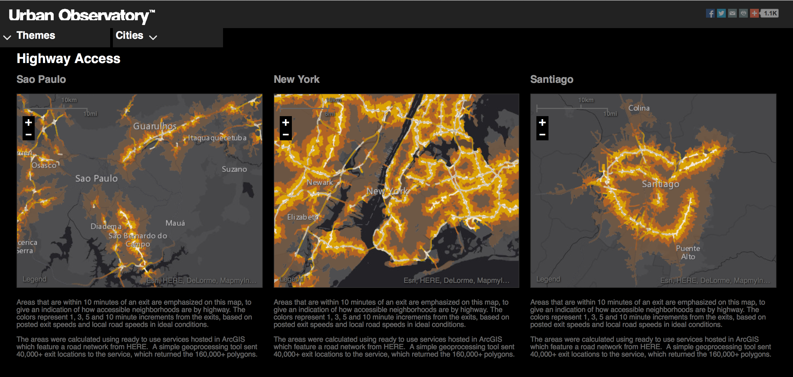Image resolution: width=793 pixels, height=377 pixels.
Task: Zoom out on the Sao Paulo map
Action: [29, 135]
